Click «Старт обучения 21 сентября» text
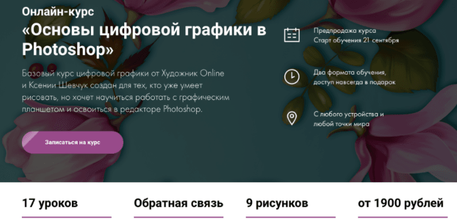 356,40
